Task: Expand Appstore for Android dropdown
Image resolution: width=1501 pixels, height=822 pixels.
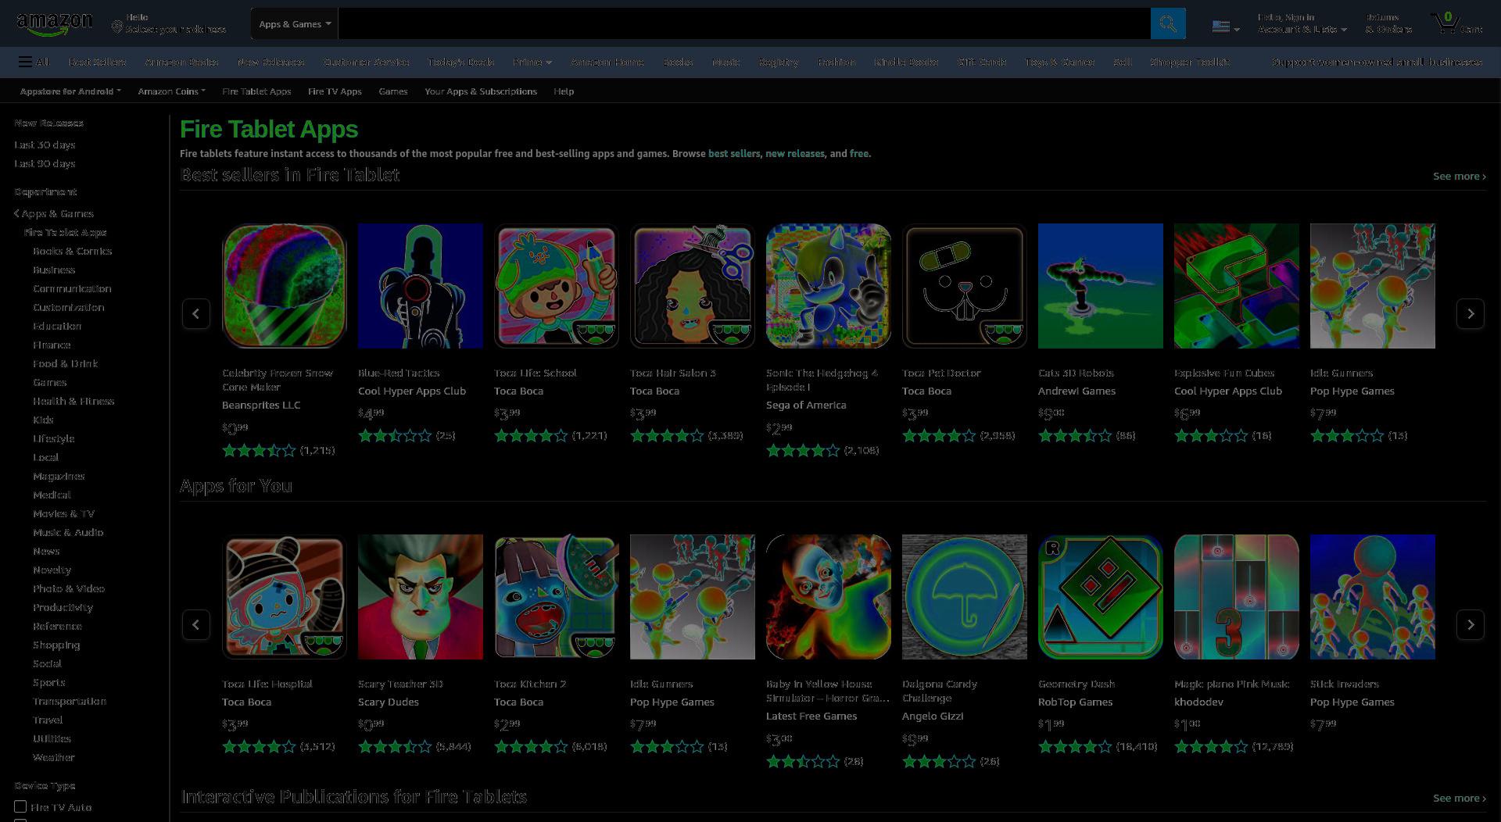Action: coord(70,91)
